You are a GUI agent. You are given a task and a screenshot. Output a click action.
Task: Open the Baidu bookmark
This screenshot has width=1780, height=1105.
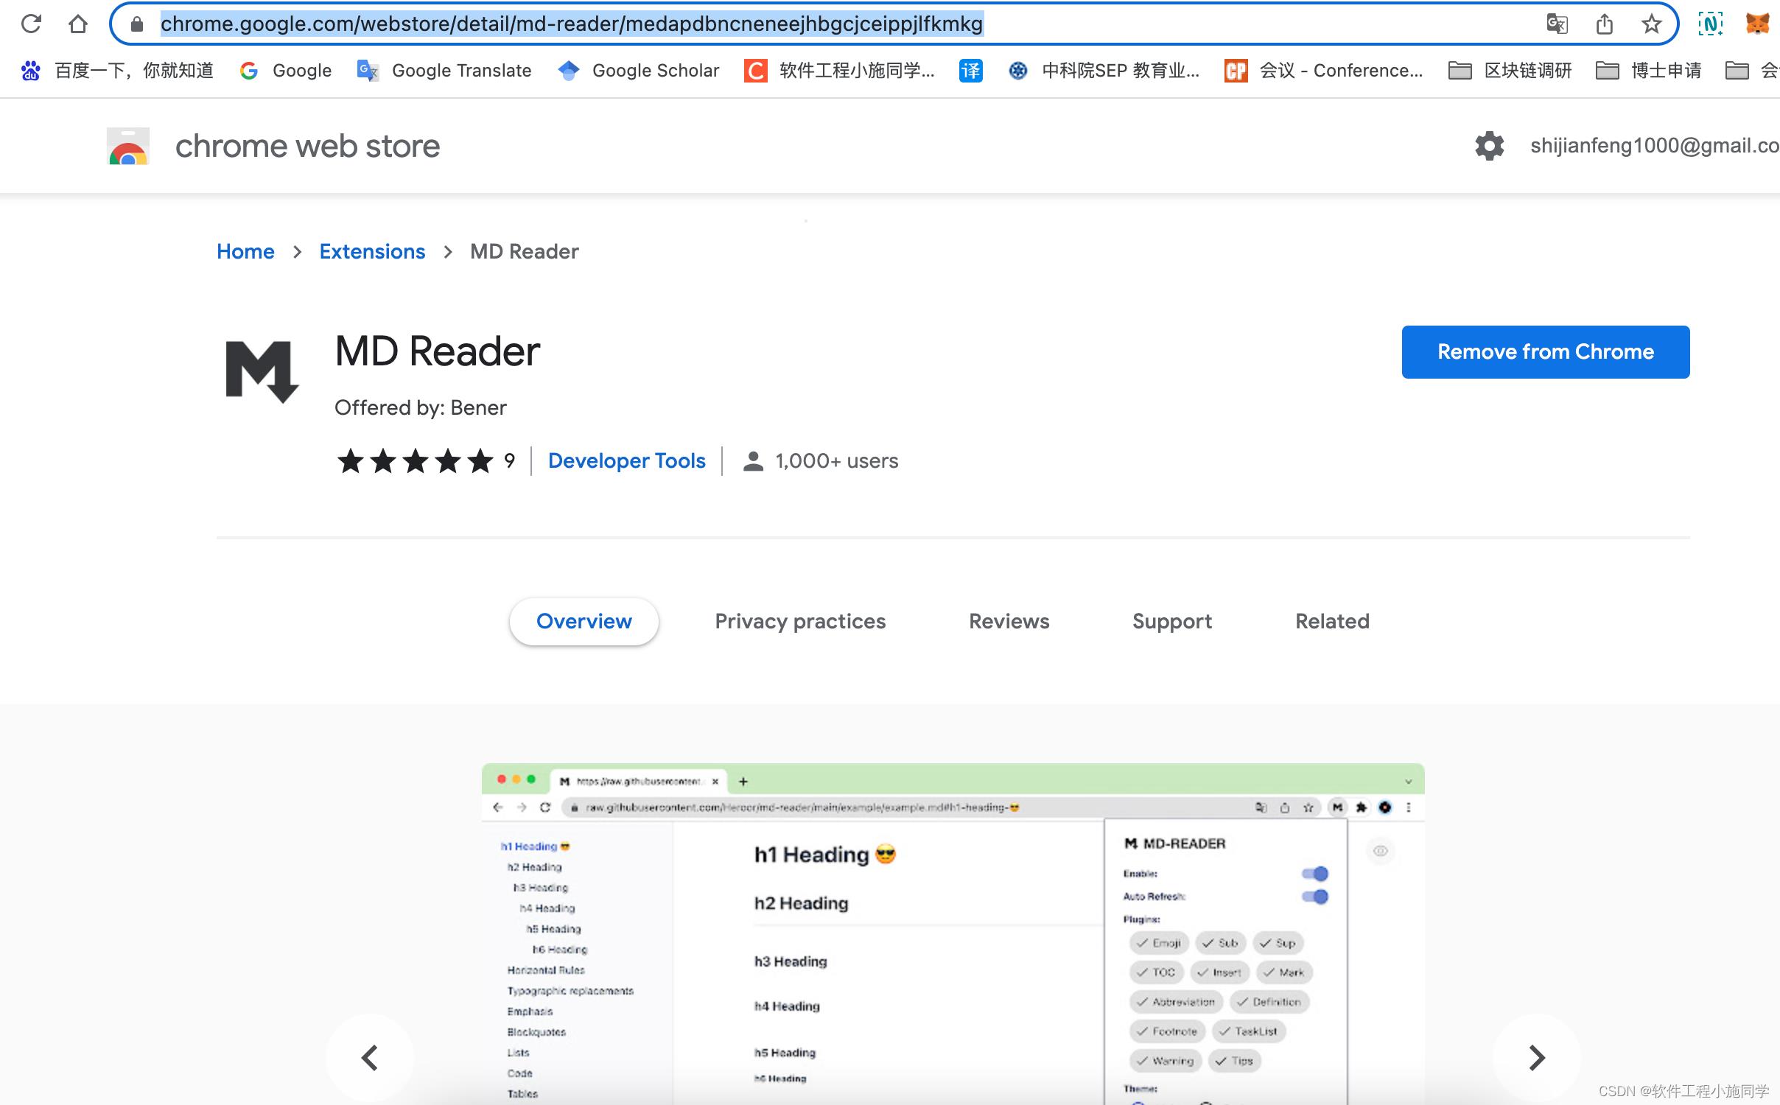pos(117,71)
